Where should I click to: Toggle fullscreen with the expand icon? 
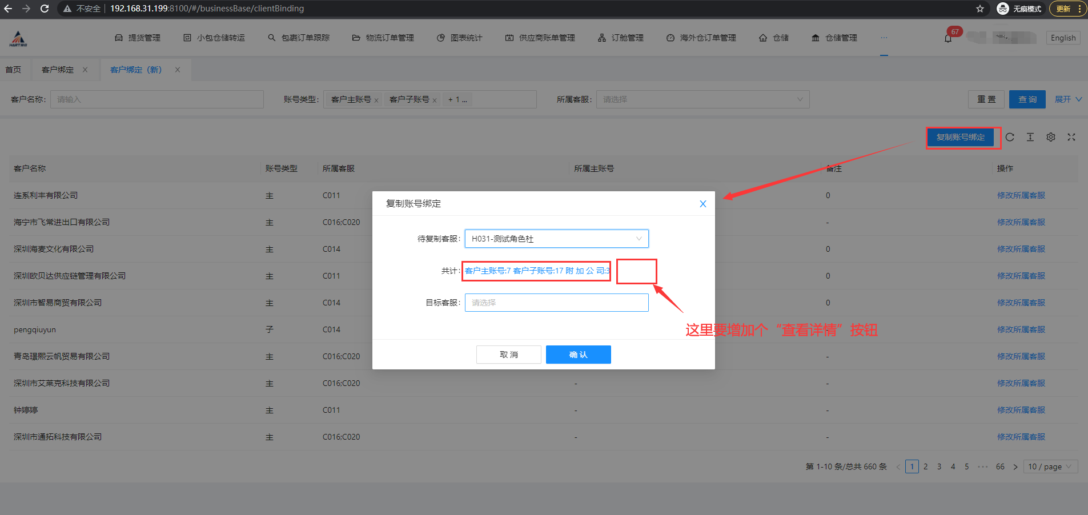click(x=1071, y=137)
